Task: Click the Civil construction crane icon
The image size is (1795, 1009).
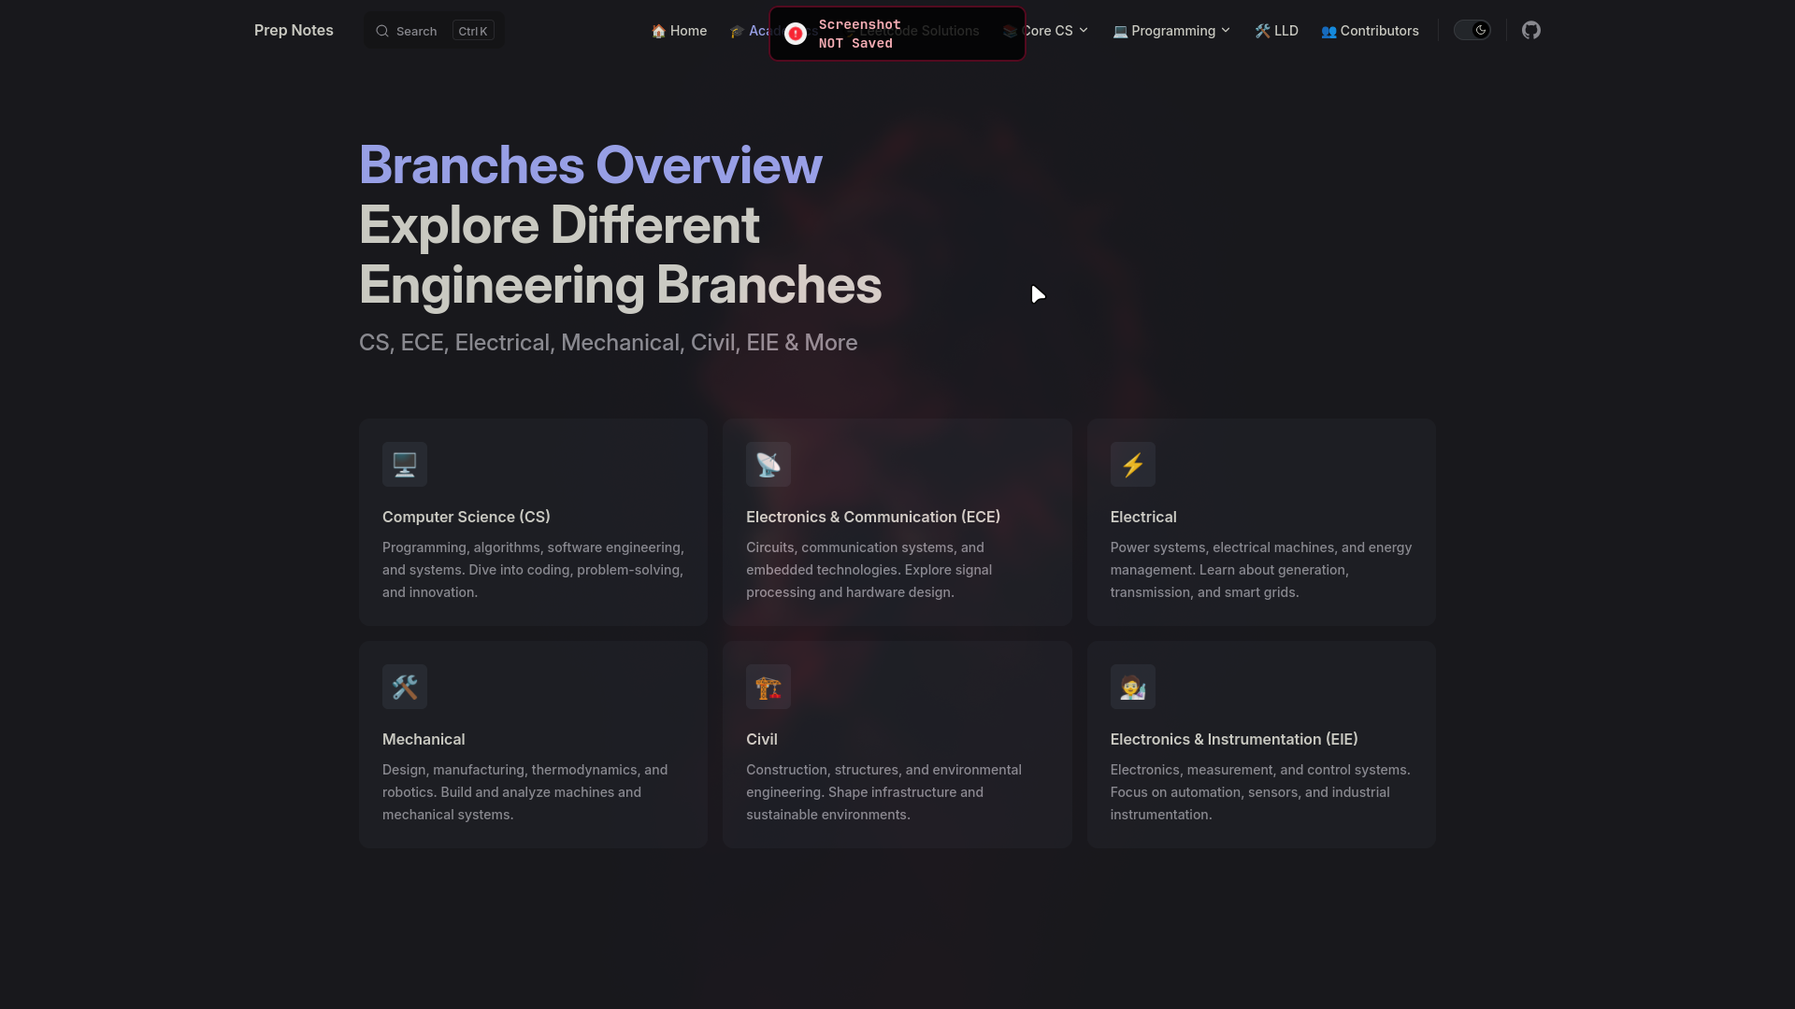Action: click(x=768, y=687)
